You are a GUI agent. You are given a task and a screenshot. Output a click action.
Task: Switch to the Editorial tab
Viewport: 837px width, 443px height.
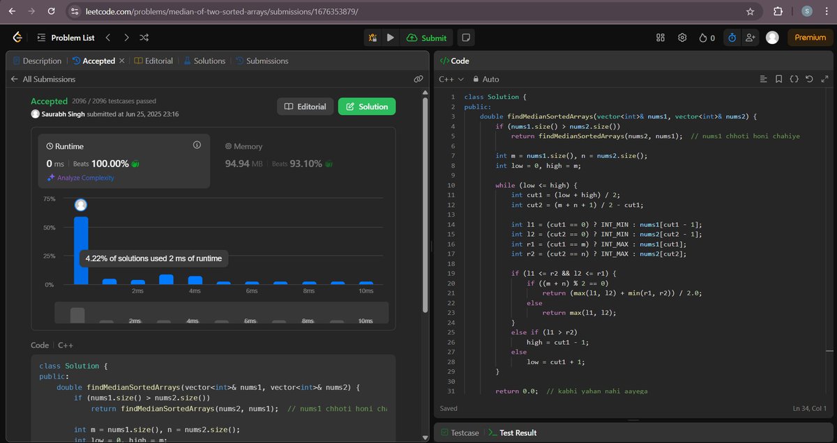tap(153, 61)
